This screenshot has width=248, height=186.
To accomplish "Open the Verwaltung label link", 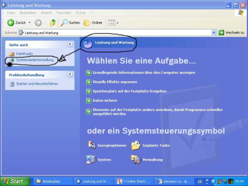I will pyautogui.click(x=153, y=160).
